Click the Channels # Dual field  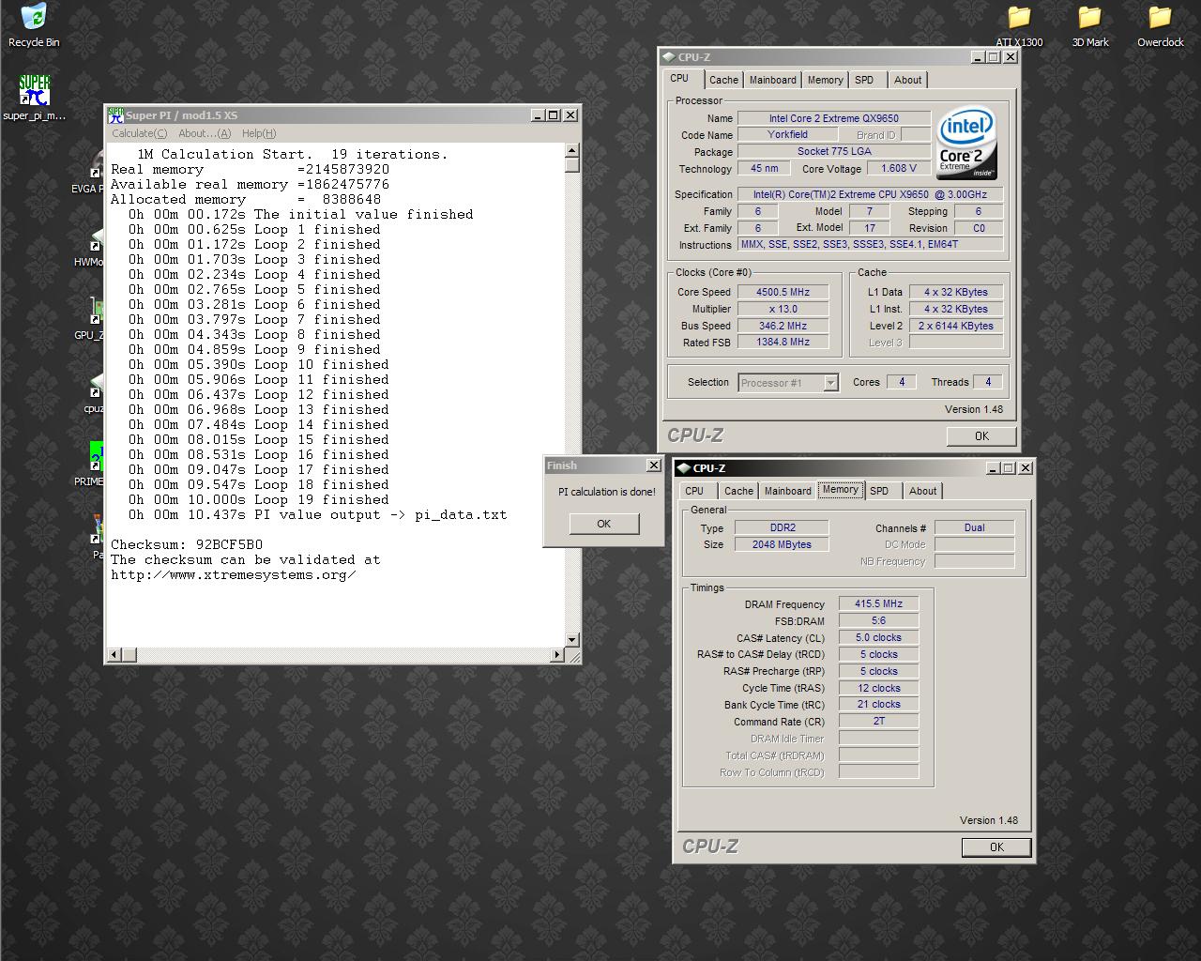click(974, 527)
